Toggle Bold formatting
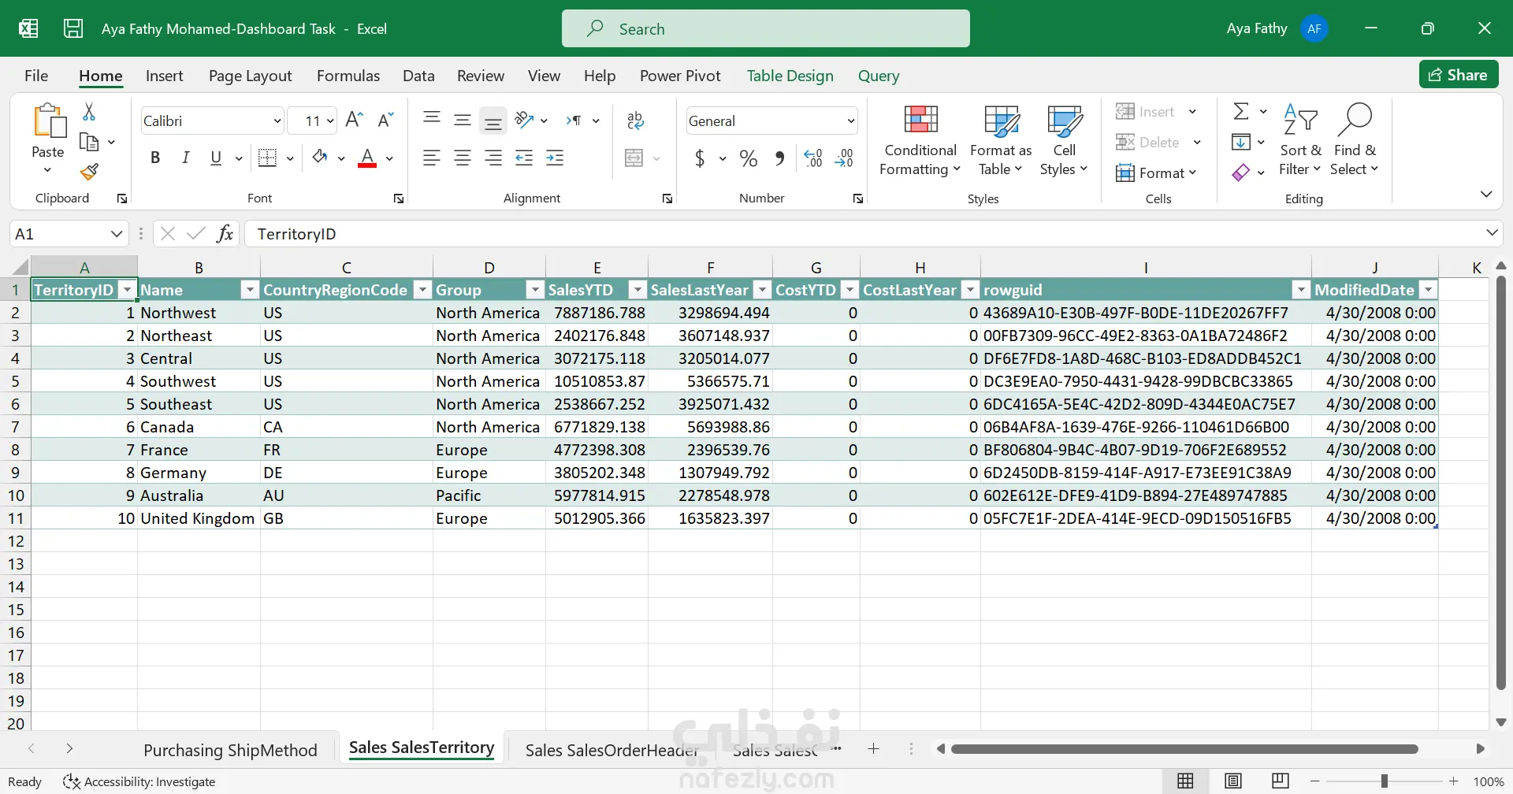 [155, 158]
